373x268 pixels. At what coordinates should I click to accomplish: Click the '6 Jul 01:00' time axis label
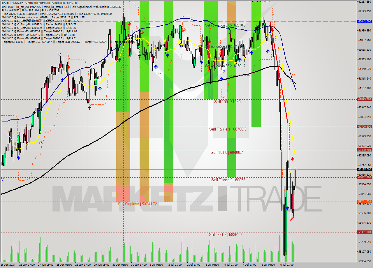coord(287,265)
